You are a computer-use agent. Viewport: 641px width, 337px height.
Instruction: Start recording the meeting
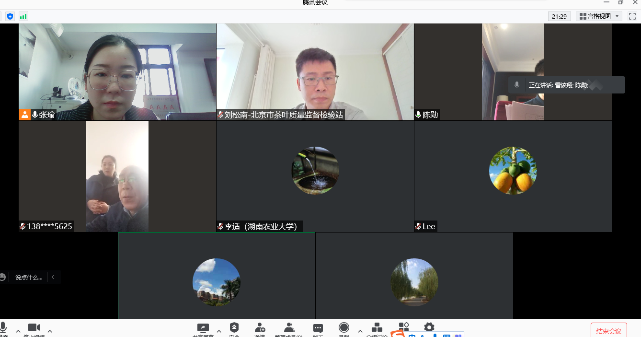[344, 328]
